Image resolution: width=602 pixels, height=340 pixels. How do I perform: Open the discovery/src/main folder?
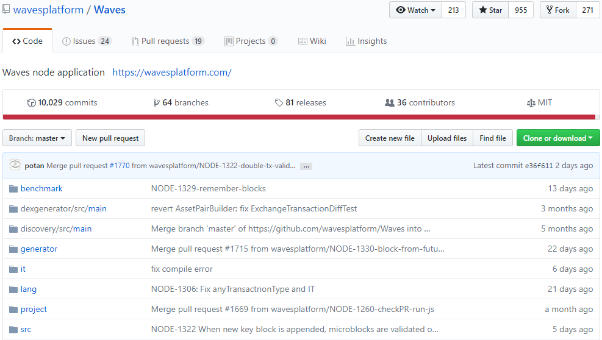point(56,228)
